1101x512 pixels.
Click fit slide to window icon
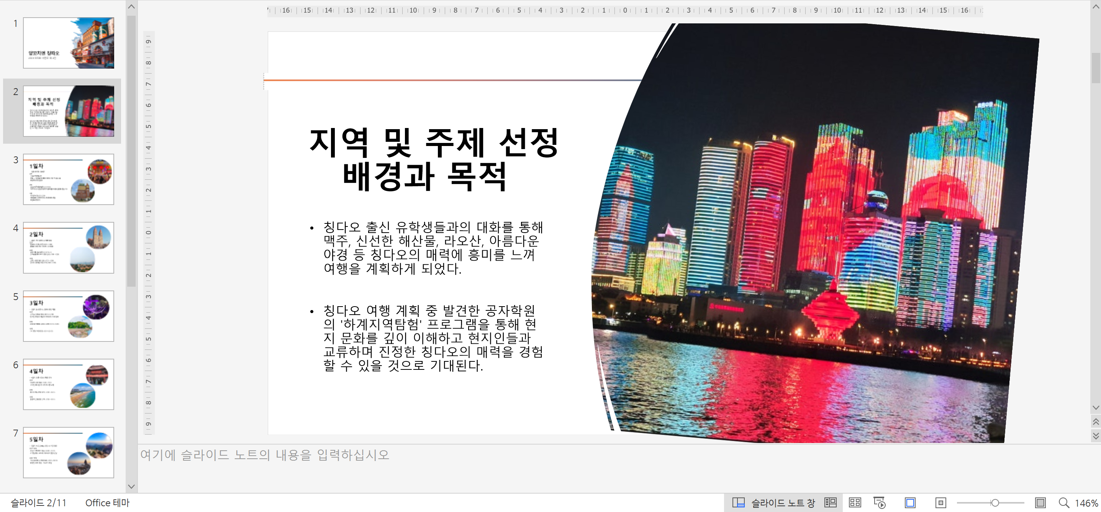910,502
